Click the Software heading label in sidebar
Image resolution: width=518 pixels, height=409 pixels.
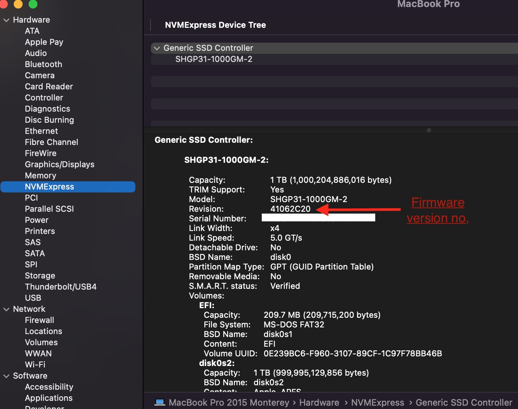tap(30, 376)
